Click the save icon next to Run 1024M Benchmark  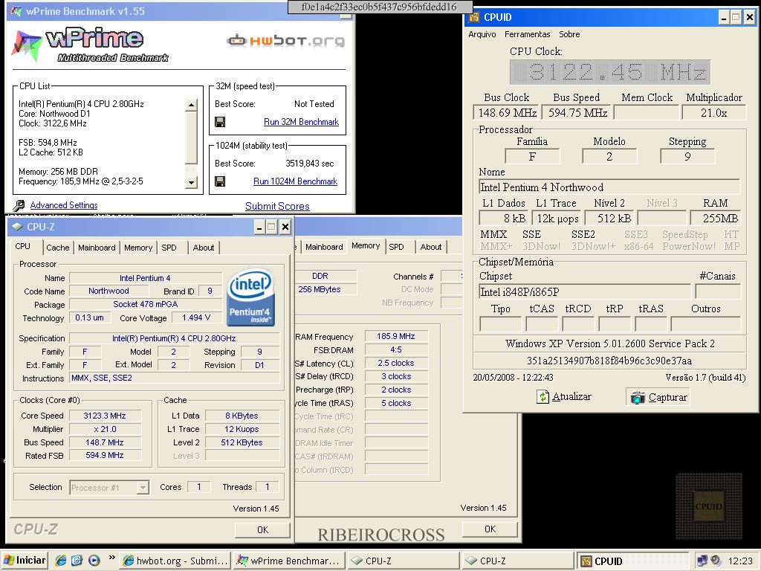click(220, 181)
